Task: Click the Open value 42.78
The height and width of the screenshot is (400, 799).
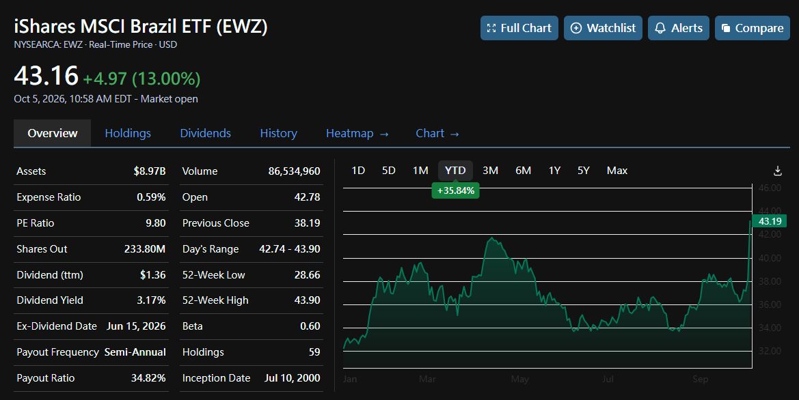Action: click(x=308, y=197)
